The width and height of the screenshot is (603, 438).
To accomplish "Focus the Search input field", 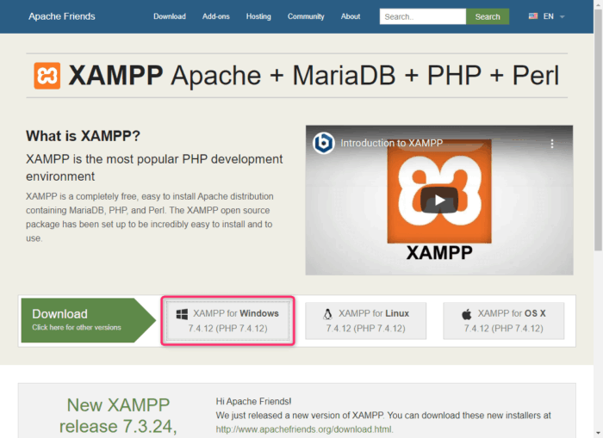I will pos(423,16).
